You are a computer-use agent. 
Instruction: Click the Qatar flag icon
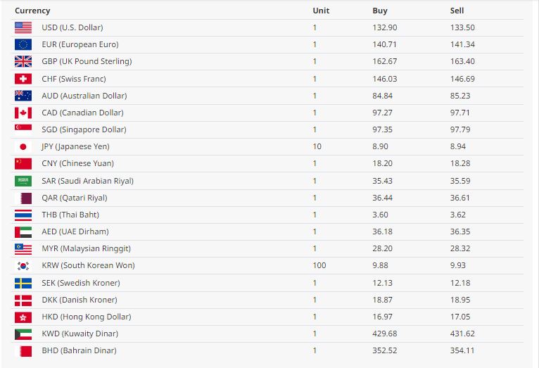coord(23,198)
